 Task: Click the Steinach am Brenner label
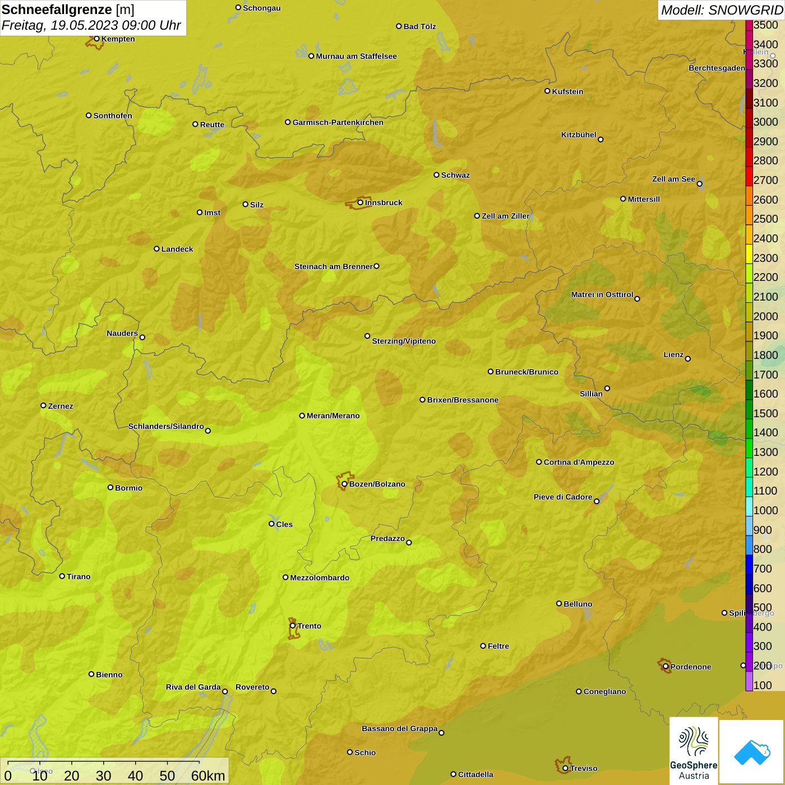tap(334, 266)
